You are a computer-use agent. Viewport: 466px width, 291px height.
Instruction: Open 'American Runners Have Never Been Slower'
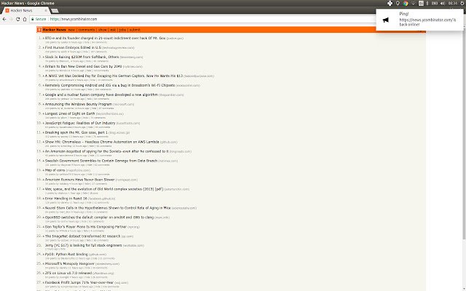[79, 180]
